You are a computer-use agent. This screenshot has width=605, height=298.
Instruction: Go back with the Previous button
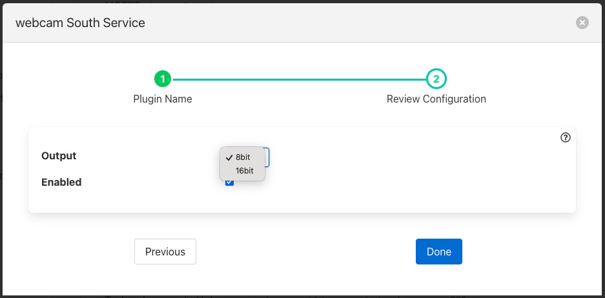coord(165,252)
